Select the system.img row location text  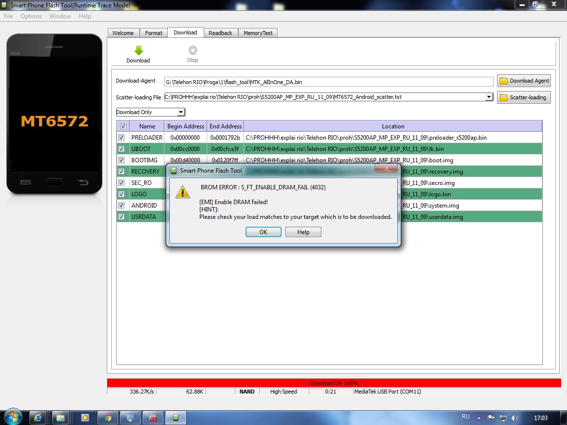point(430,206)
